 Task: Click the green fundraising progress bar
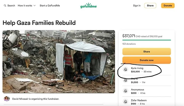click(146, 40)
